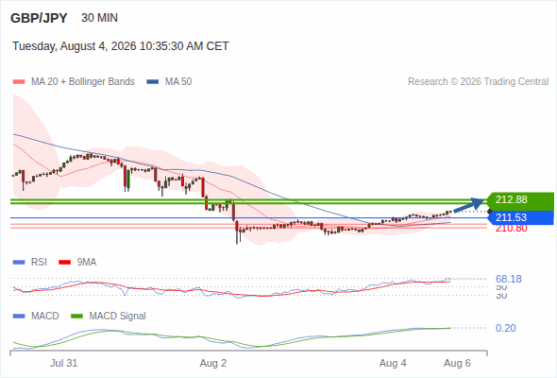
Task: Click the RSI value 68.18
Action: coord(509,279)
